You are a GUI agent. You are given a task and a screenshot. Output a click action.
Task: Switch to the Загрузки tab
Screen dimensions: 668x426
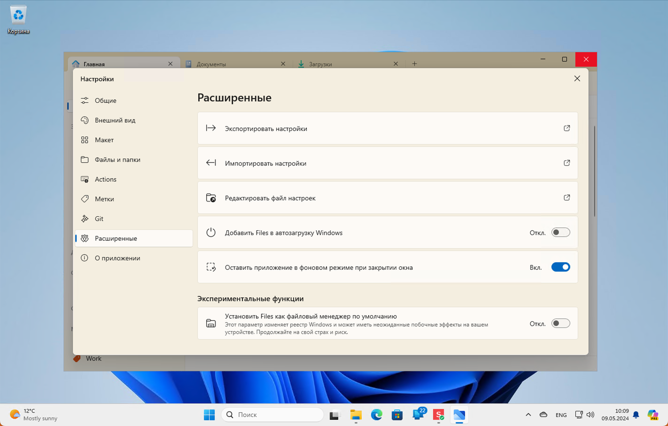(349, 64)
